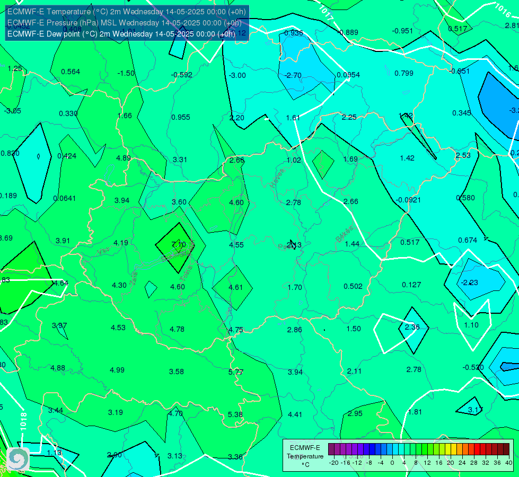Click the -1.50 grid value

[126, 73]
